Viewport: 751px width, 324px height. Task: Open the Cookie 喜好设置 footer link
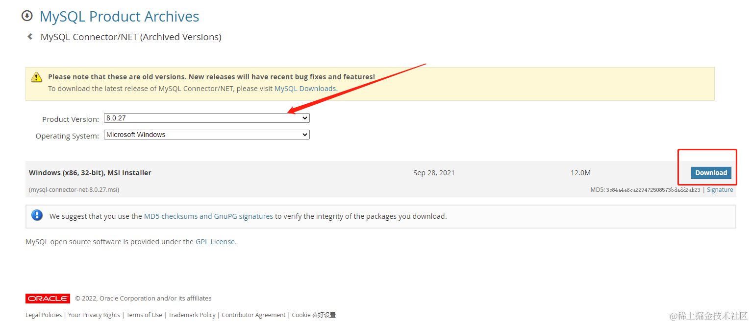(x=314, y=315)
